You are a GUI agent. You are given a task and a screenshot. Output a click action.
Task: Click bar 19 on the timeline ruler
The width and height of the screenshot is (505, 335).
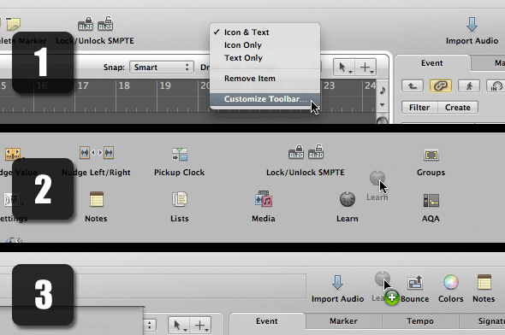point(165,85)
